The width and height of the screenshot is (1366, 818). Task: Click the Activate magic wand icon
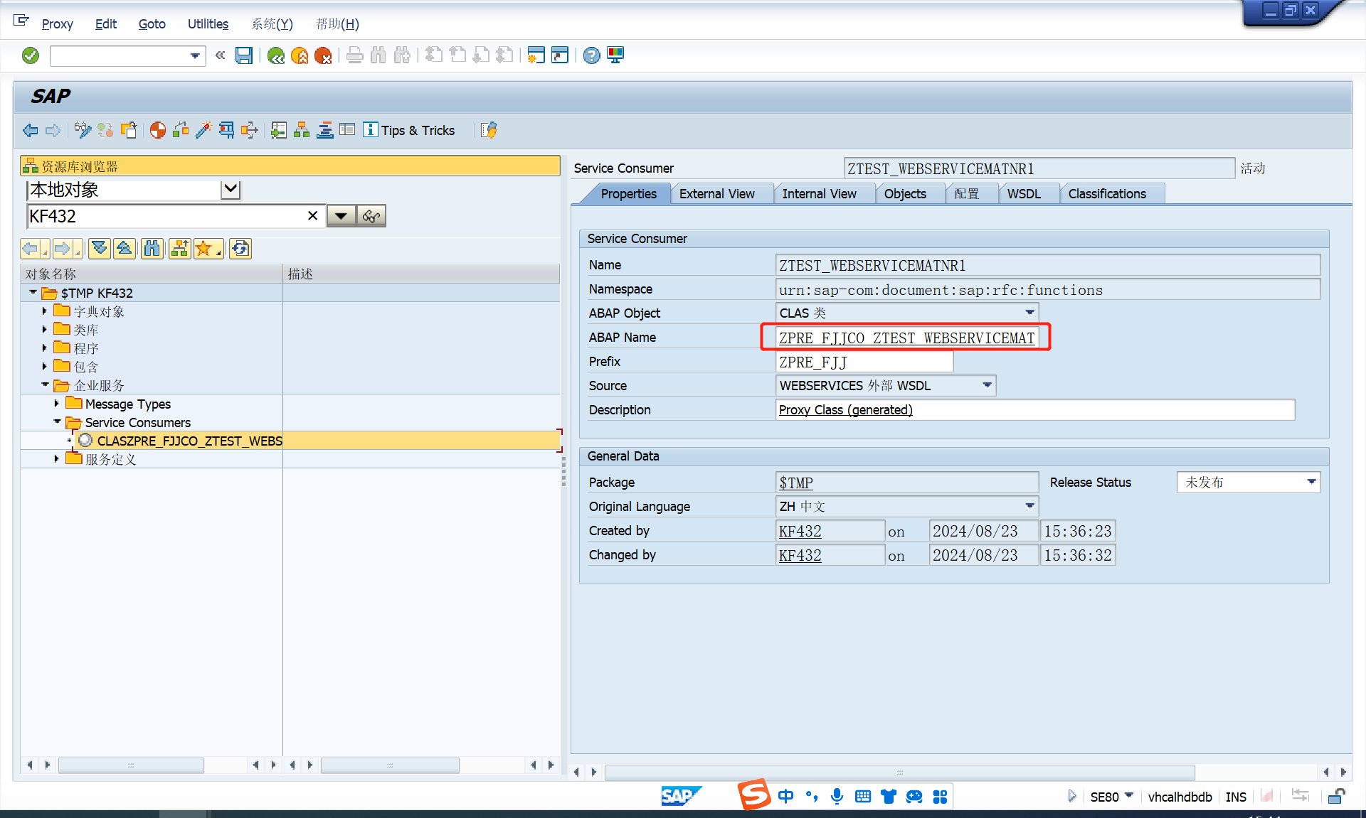[x=203, y=130]
